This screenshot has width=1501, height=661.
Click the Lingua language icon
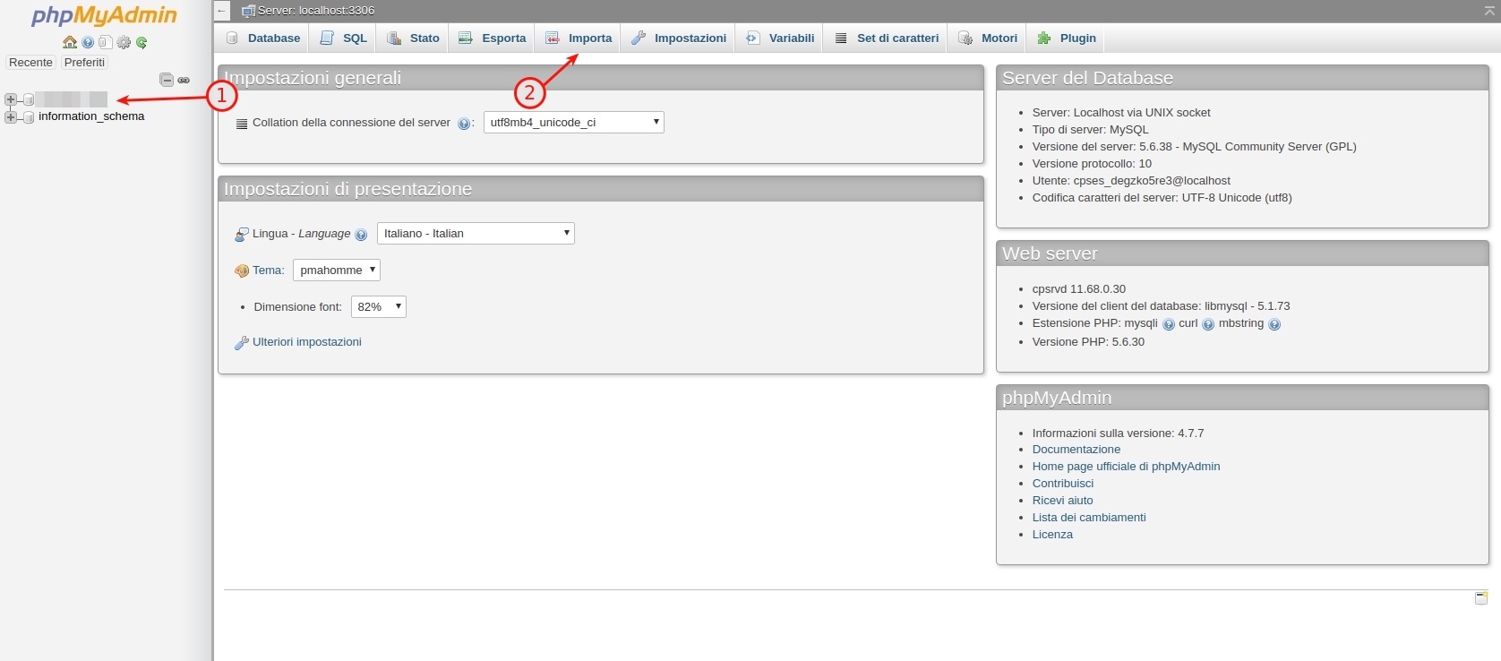pos(242,234)
